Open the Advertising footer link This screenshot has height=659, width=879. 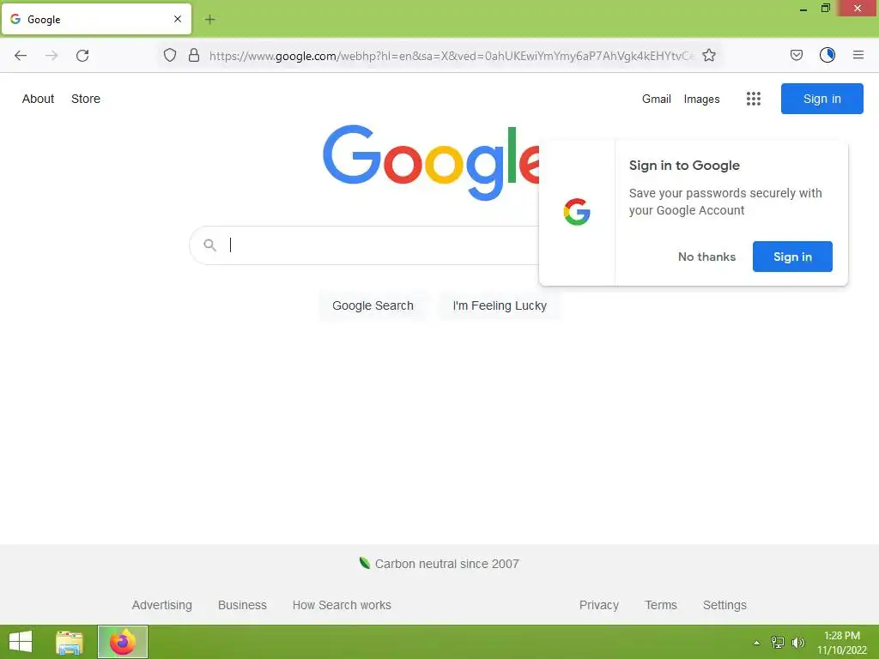[162, 605]
